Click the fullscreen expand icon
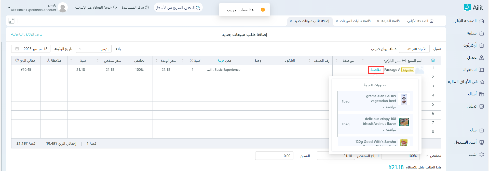489x171 pixels. click(11, 21)
